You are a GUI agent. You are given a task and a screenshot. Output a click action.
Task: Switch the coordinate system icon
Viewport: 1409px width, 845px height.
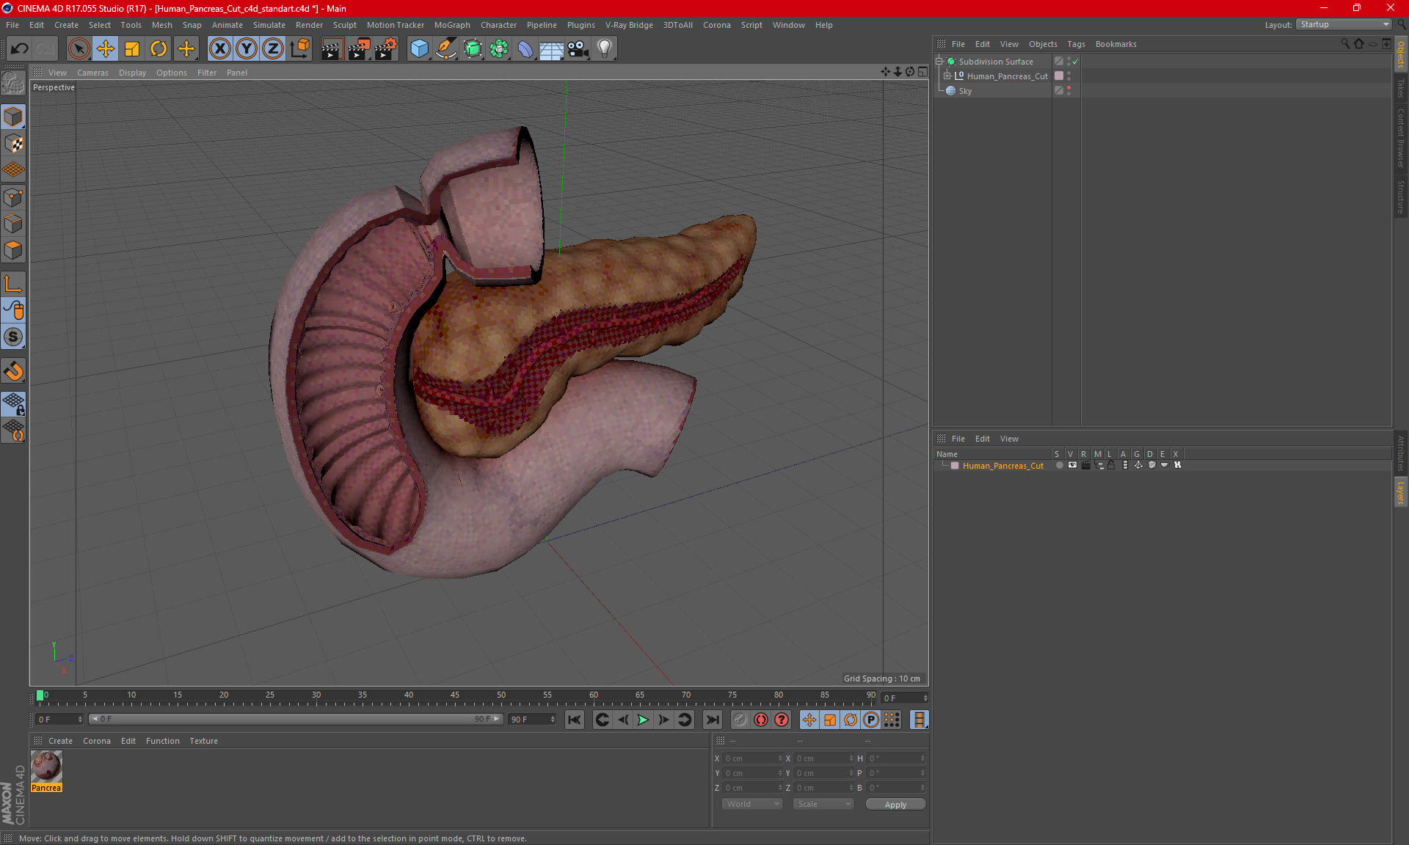coord(299,48)
